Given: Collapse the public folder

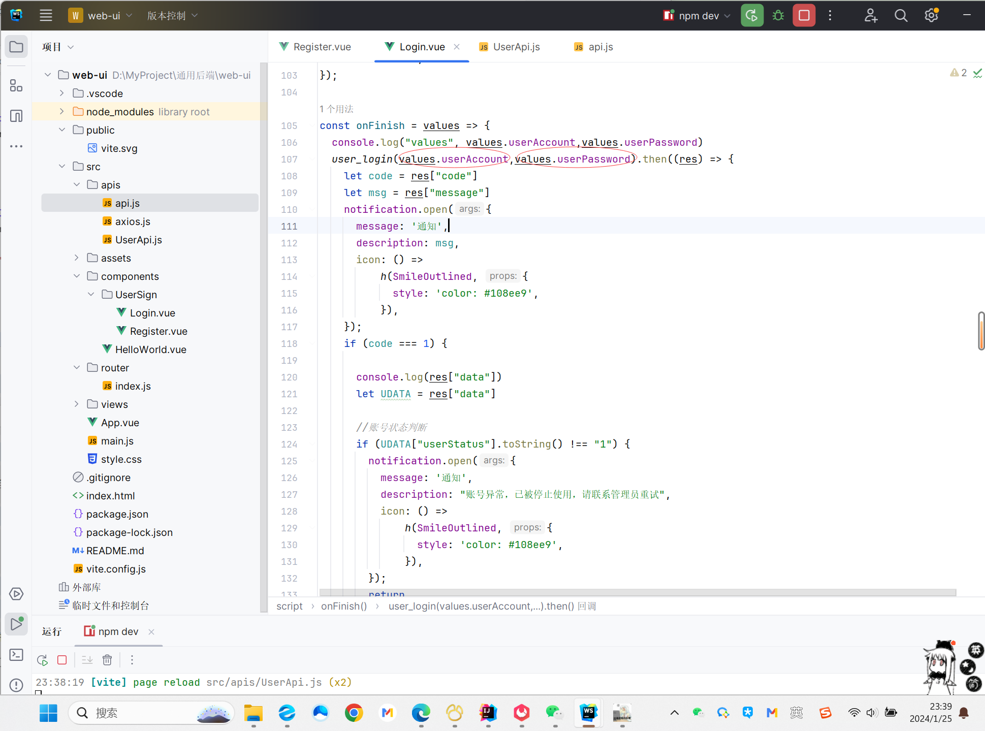Looking at the screenshot, I should (x=62, y=130).
